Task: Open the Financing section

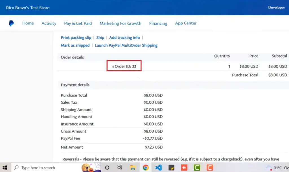Action: [x=158, y=23]
